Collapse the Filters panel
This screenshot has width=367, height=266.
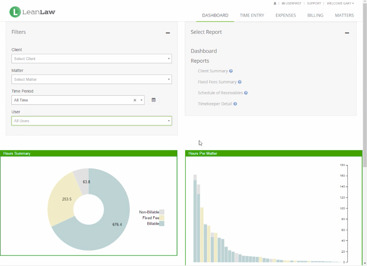click(x=168, y=33)
